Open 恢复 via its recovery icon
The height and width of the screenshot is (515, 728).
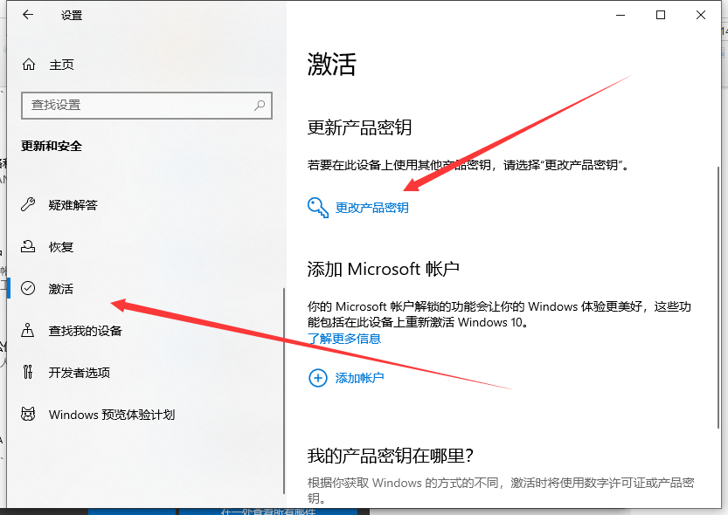pos(29,247)
